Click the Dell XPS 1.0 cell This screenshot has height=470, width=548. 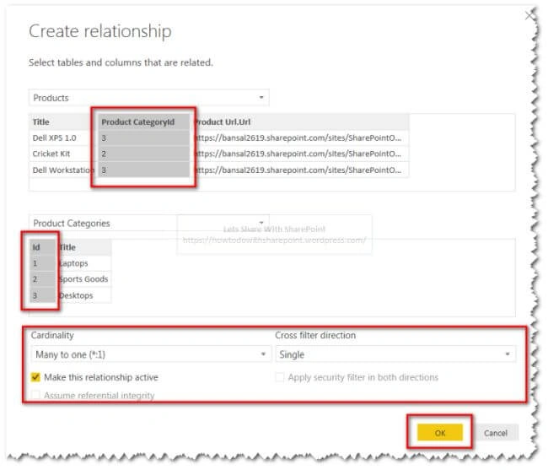[x=62, y=138]
